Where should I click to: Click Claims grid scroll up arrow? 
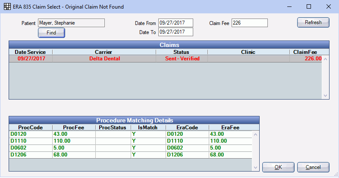(325, 59)
